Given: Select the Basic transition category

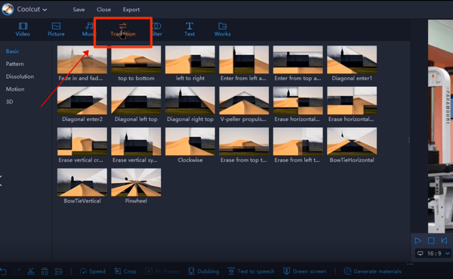Looking at the screenshot, I should [12, 51].
